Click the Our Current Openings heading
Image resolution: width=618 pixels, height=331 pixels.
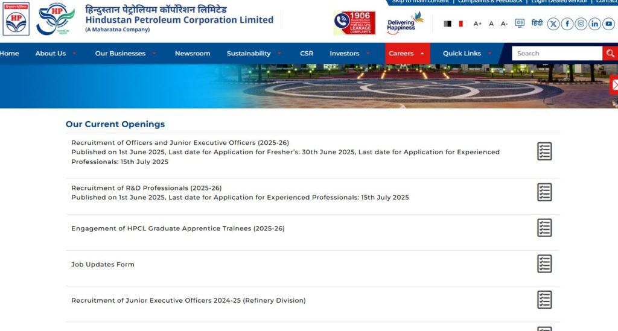(115, 124)
